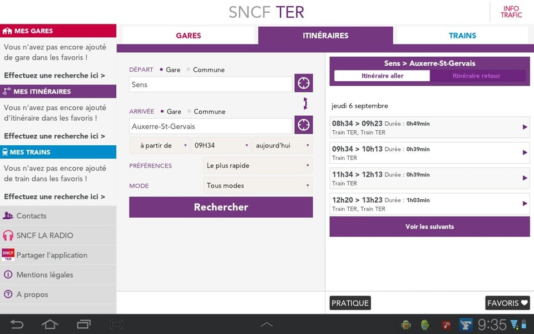This screenshot has width=534, height=334.
Task: Locate nearest station for arrival field
Action: (304, 125)
